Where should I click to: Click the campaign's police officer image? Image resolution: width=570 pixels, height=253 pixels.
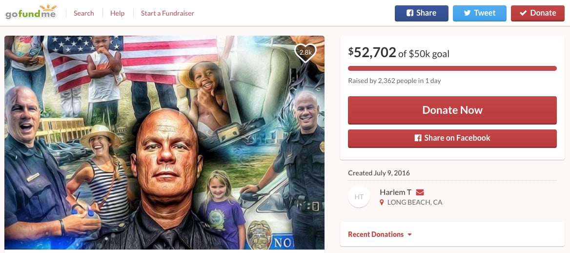(x=164, y=142)
